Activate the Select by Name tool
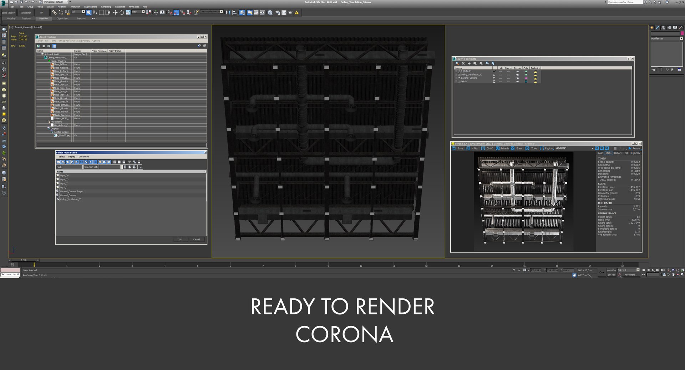 tap(95, 12)
